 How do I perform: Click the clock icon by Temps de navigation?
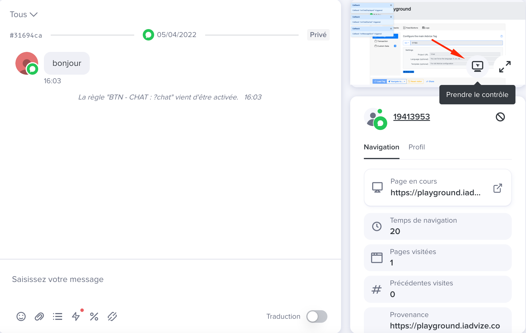click(377, 226)
